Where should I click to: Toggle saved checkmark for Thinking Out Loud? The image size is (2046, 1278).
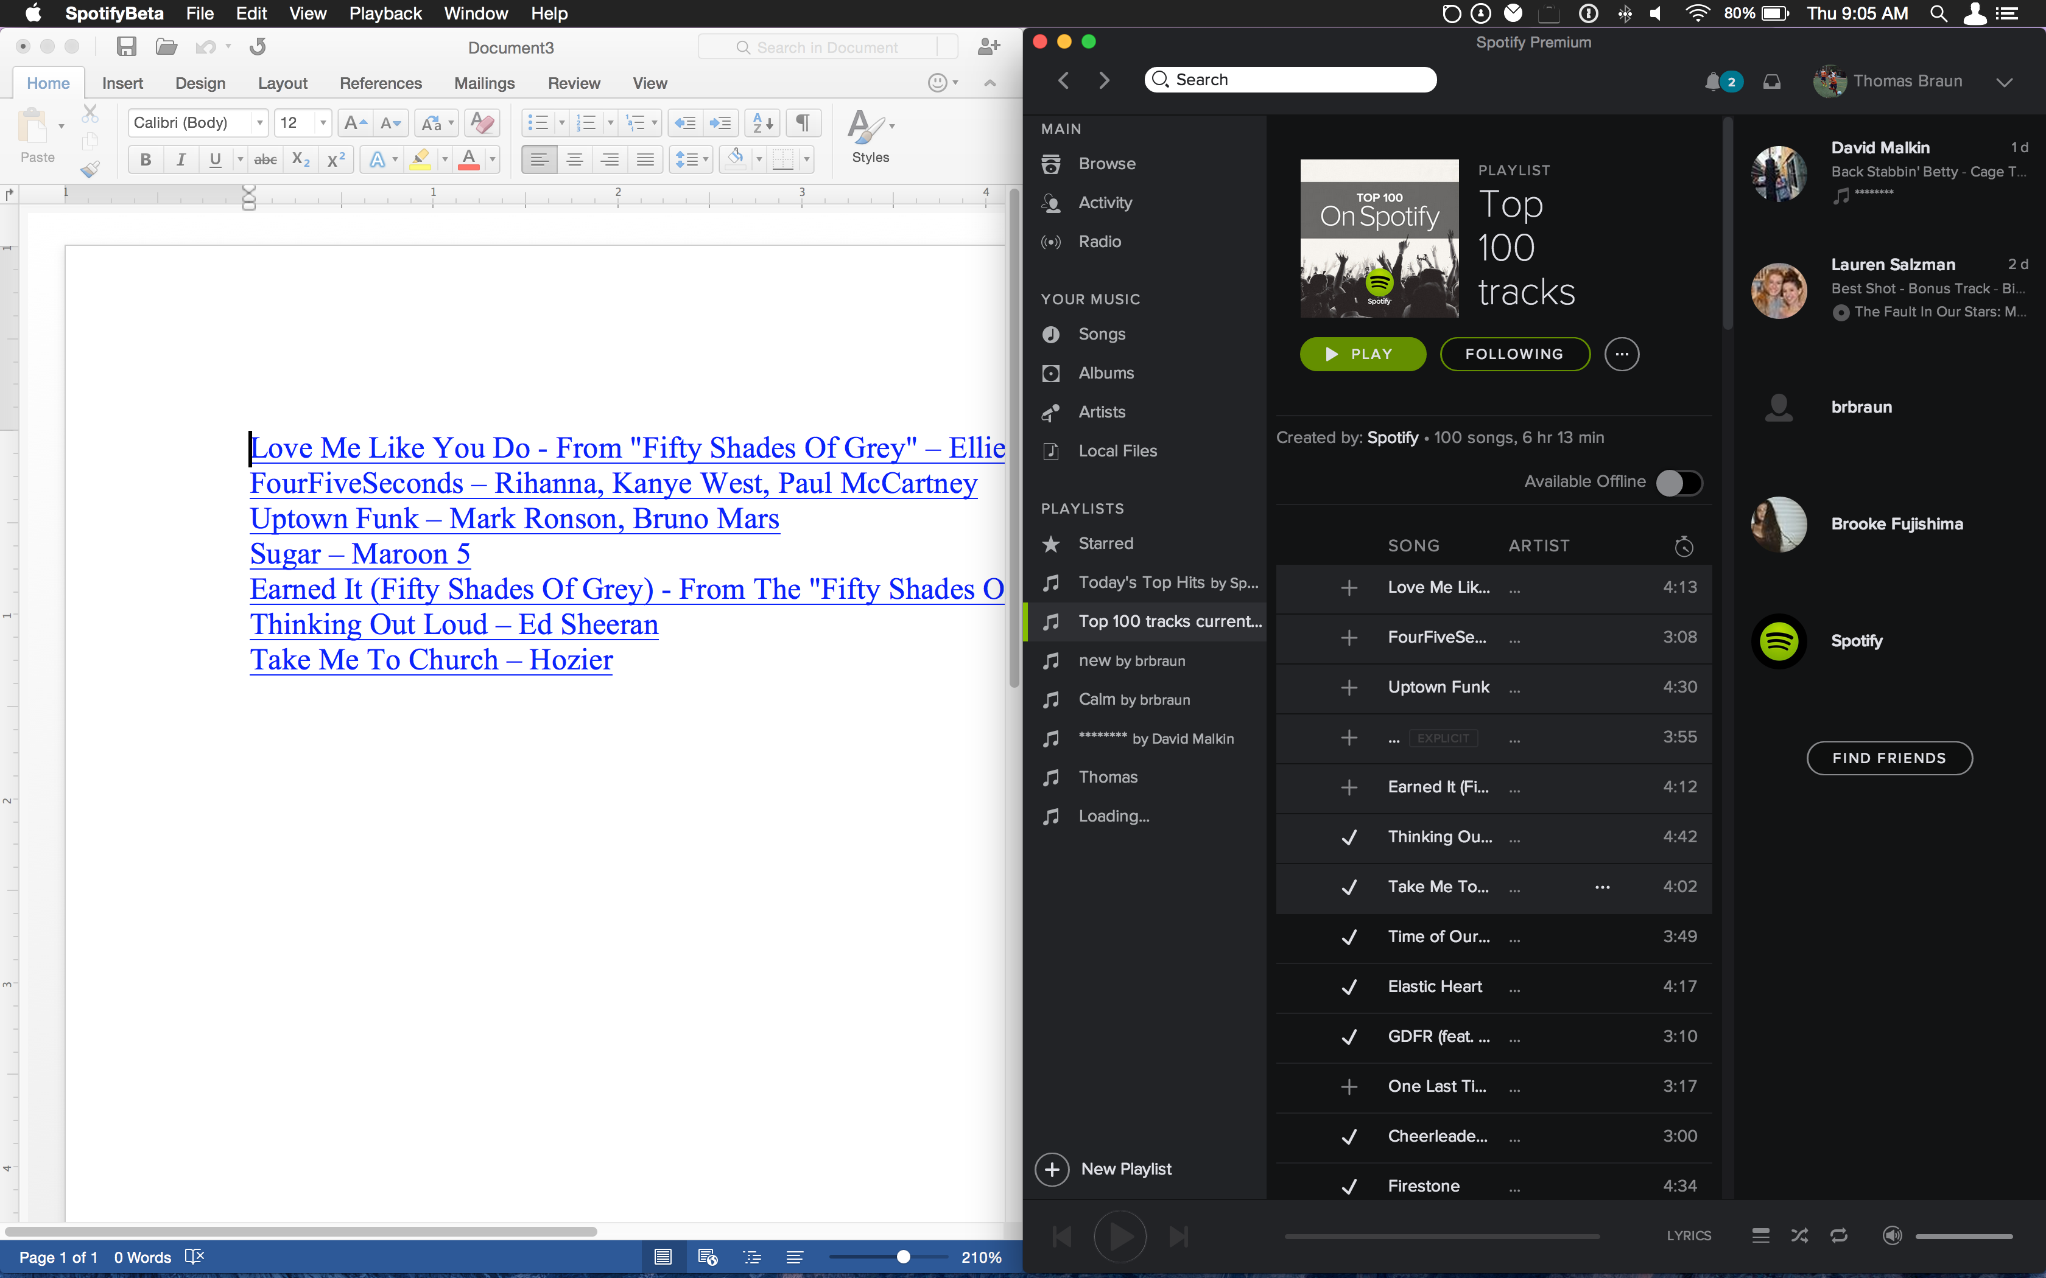tap(1349, 837)
